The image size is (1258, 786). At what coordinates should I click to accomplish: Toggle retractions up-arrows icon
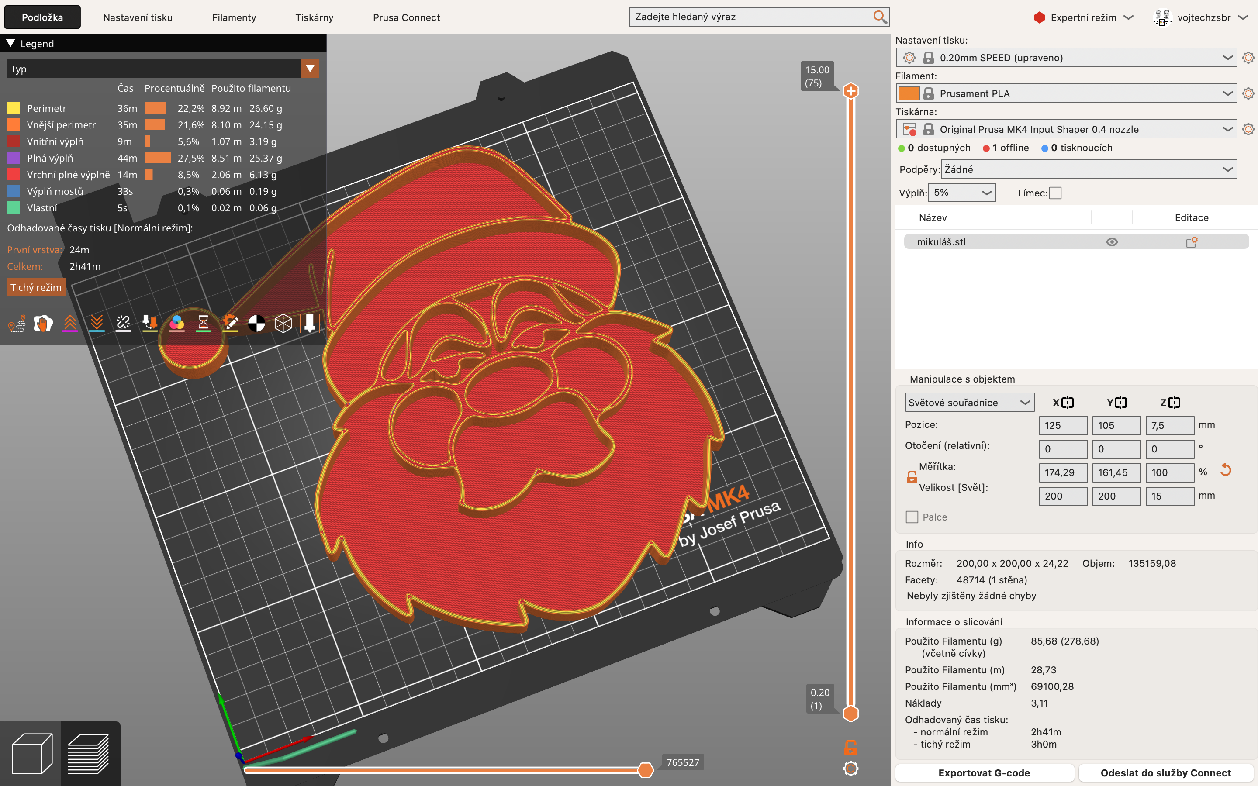(x=69, y=323)
